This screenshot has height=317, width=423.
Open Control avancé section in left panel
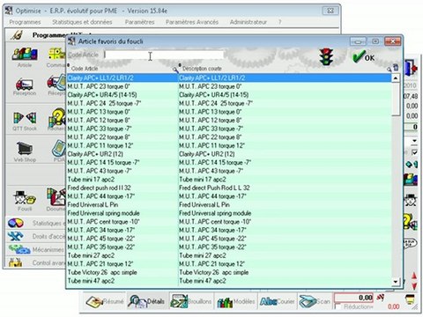(x=36, y=262)
